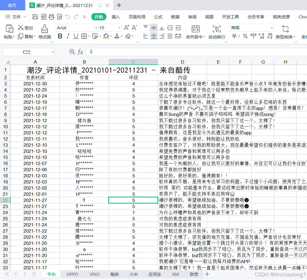Apply thousands separator format
This screenshot has height=280, width=307.
(253, 36)
